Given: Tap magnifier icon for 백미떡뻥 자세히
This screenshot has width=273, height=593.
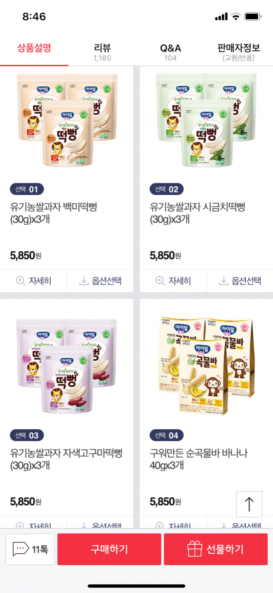Looking at the screenshot, I should pos(20,281).
